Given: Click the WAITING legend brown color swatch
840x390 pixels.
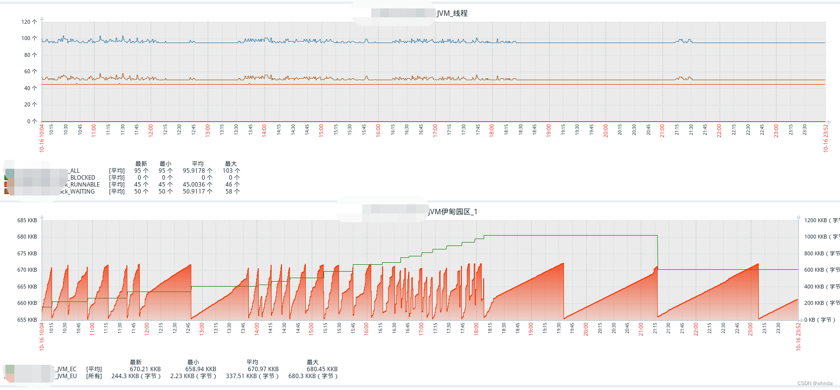Looking at the screenshot, I should 6,192.
